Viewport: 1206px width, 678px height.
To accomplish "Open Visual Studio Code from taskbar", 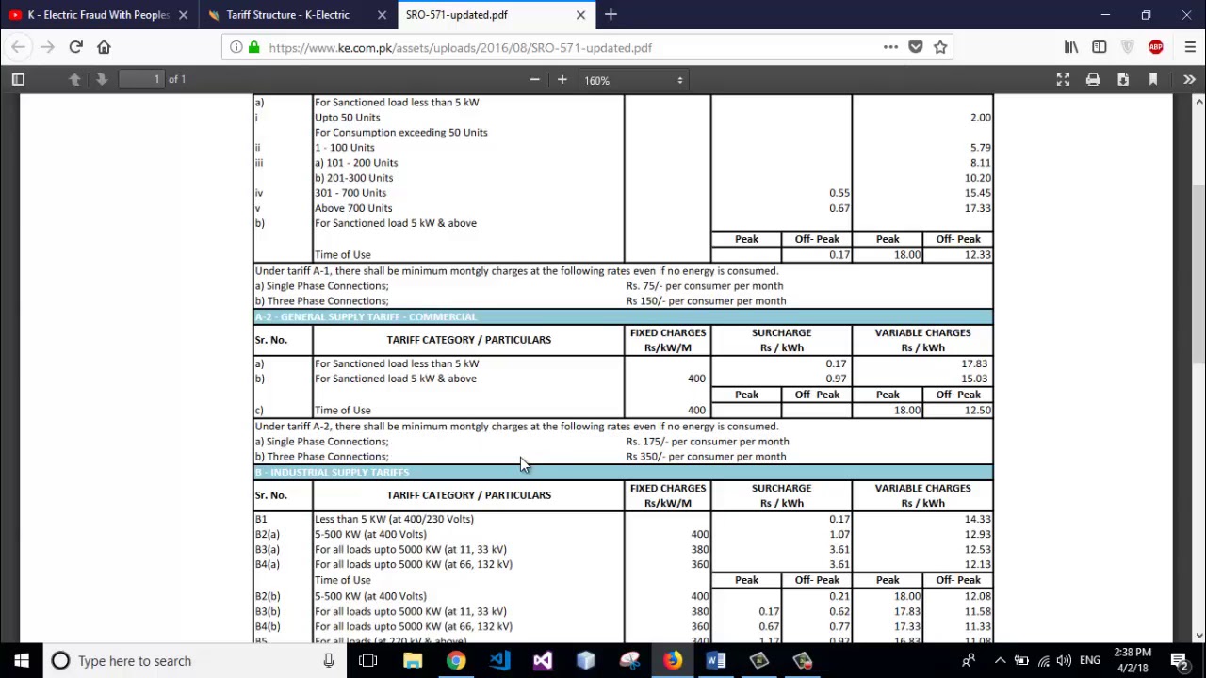I will pyautogui.click(x=498, y=661).
